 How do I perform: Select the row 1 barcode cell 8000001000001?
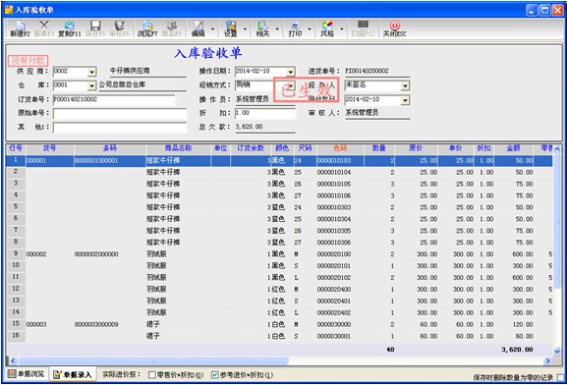click(x=109, y=160)
